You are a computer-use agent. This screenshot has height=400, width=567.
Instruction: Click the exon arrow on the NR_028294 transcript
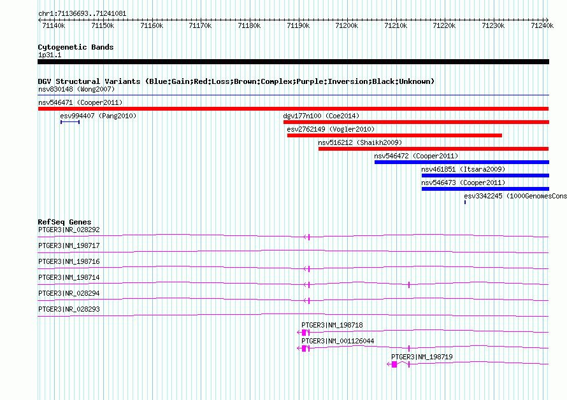(x=306, y=301)
